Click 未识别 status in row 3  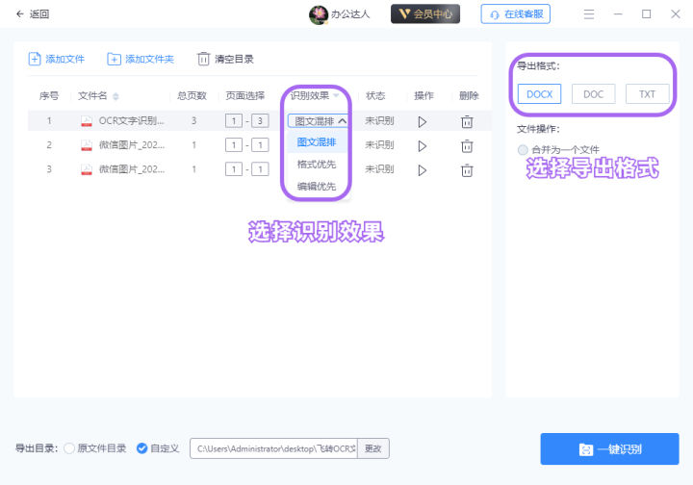coord(379,169)
